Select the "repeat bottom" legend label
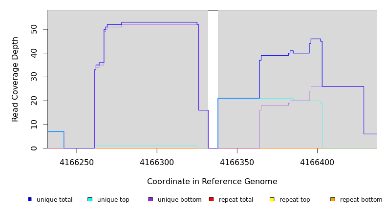This screenshot has width=387, height=211. point(361,200)
